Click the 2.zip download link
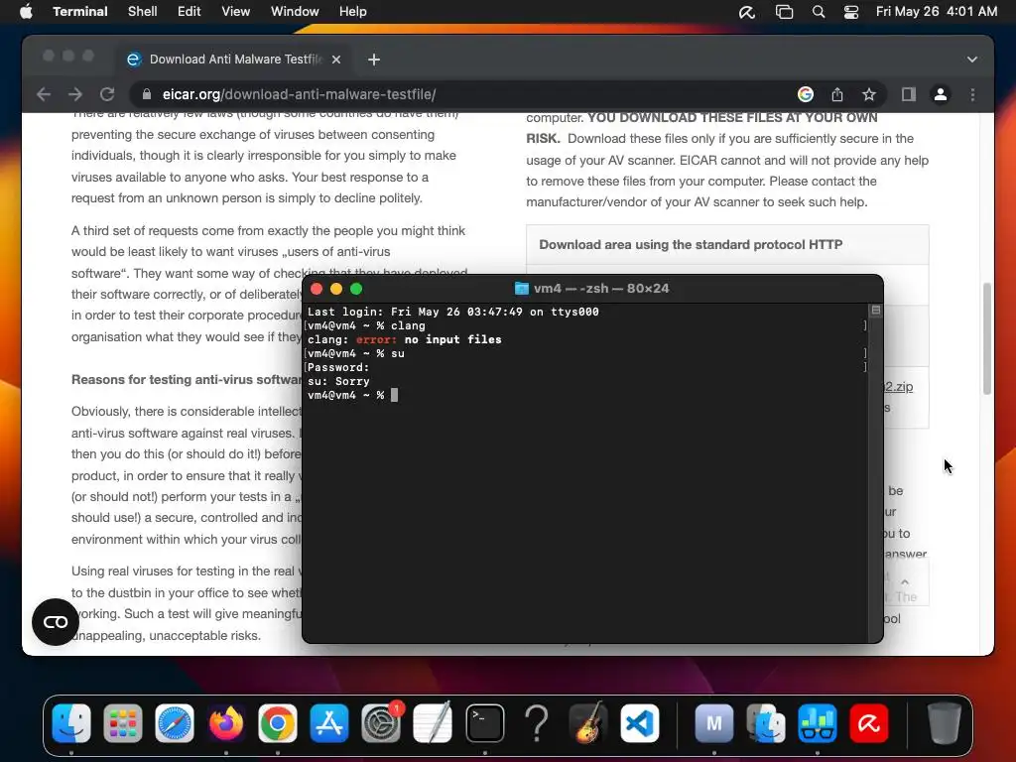1016x762 pixels. pos(899,387)
